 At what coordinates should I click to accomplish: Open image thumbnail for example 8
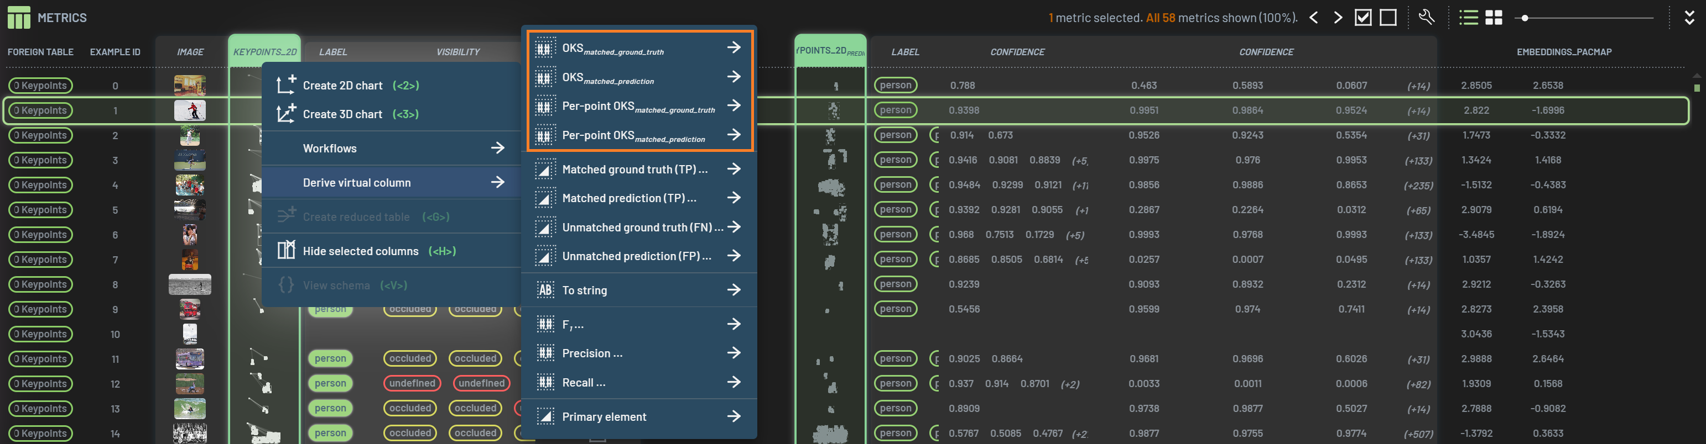click(190, 284)
